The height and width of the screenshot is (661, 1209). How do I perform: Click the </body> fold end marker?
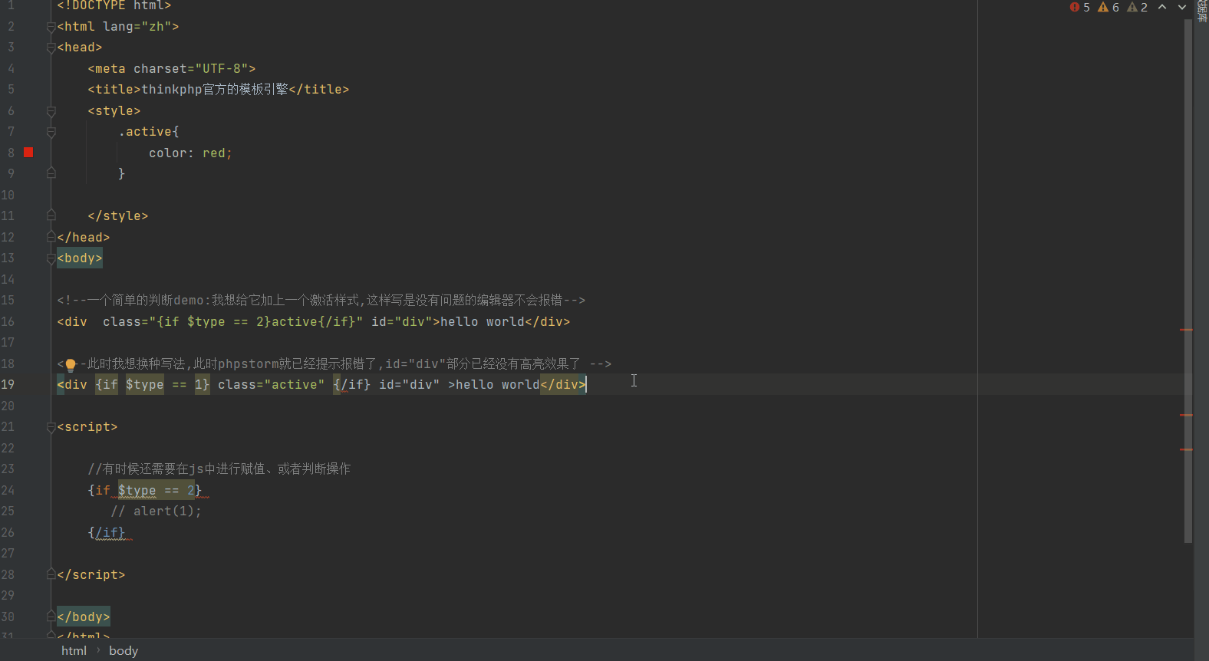pos(51,617)
